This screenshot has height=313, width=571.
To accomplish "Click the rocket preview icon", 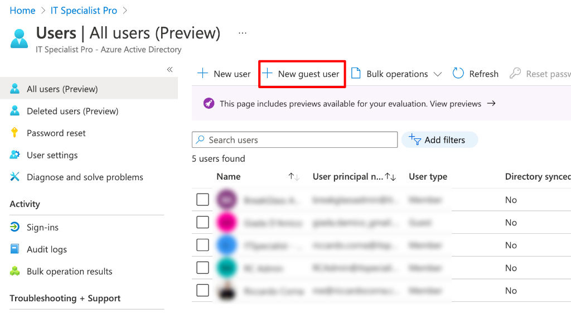I will pyautogui.click(x=209, y=103).
